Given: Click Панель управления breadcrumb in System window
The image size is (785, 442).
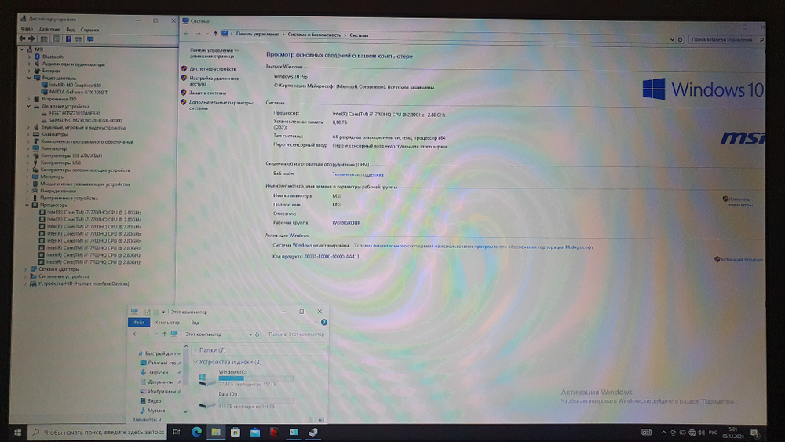Looking at the screenshot, I should [x=257, y=34].
